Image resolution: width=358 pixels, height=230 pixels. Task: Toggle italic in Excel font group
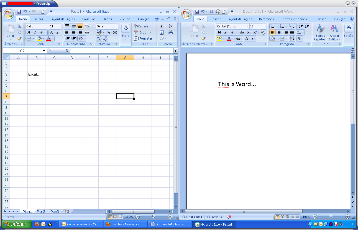(35, 32)
